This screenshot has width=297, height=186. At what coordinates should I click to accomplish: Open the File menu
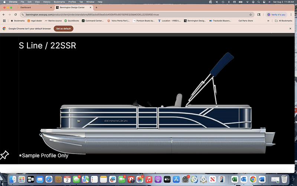22,2
